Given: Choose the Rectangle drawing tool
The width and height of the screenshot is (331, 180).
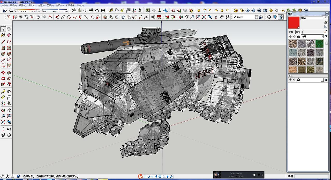Looking at the screenshot, I should 3,48.
